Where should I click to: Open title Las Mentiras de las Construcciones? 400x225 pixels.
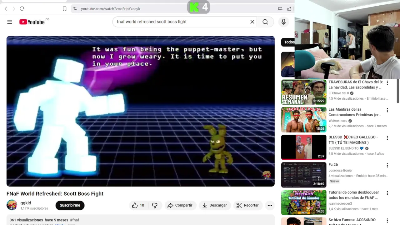click(355, 112)
